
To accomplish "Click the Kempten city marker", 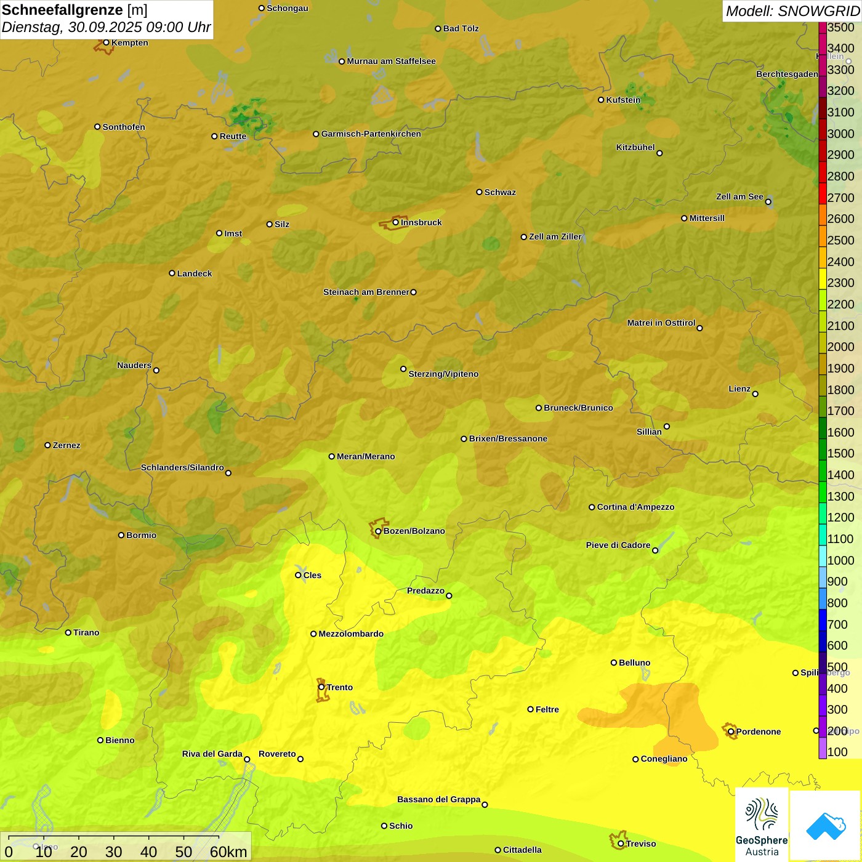I will (106, 42).
